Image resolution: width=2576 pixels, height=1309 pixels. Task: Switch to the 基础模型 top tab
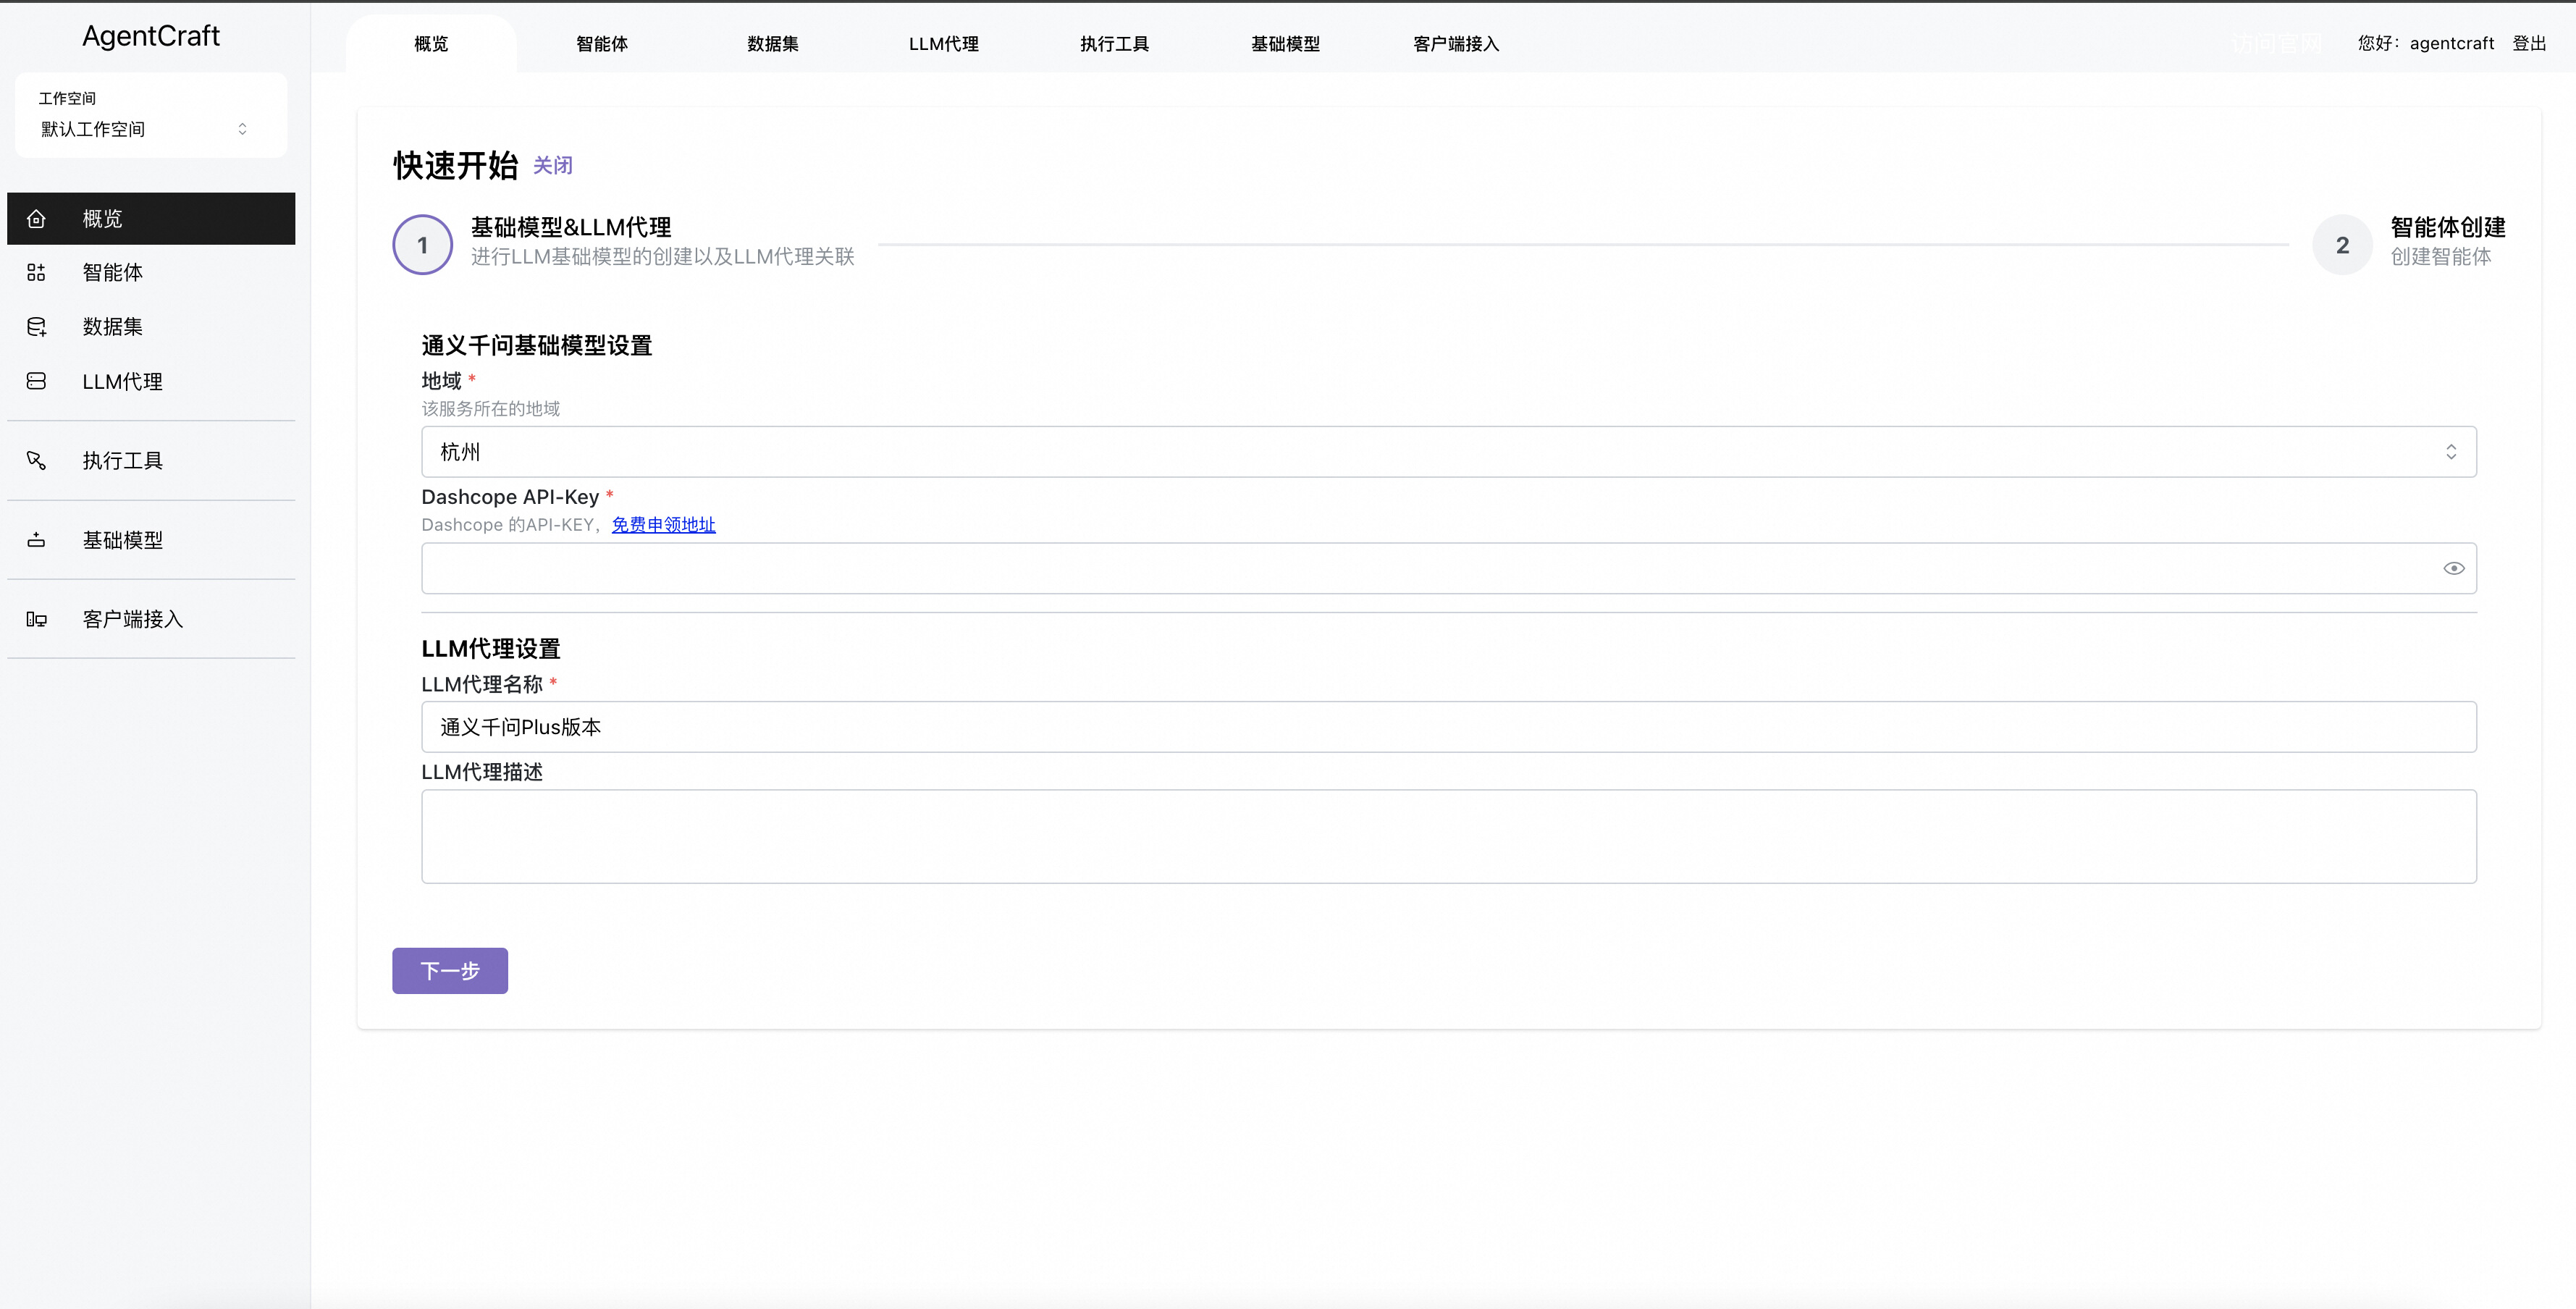point(1285,44)
